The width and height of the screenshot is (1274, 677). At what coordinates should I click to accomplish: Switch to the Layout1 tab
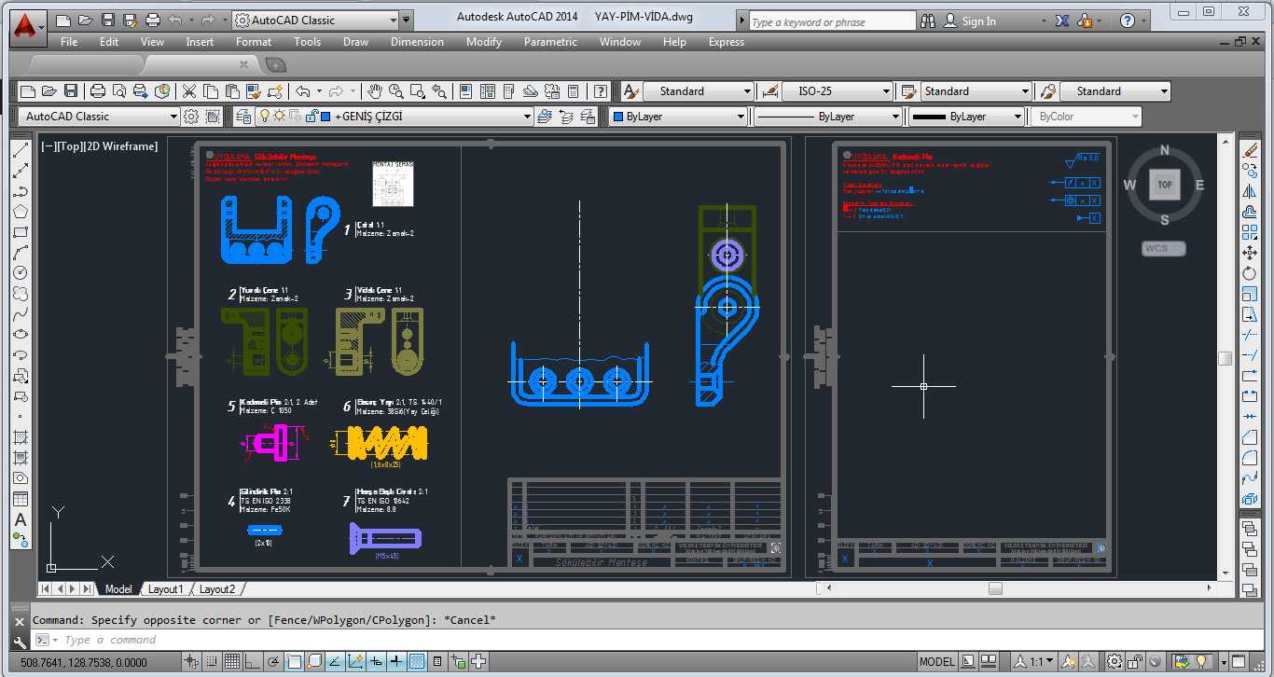point(166,589)
